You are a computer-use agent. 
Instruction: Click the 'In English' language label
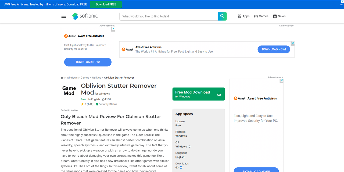[94, 99]
